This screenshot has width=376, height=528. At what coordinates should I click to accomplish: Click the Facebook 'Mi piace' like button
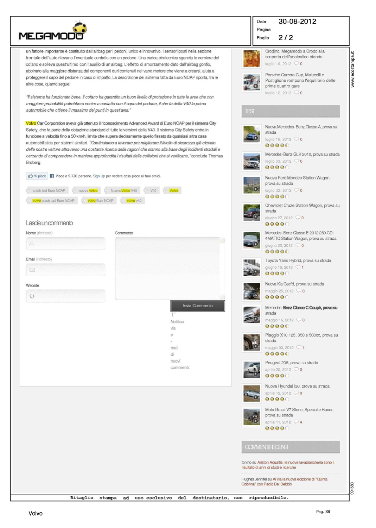coord(37,176)
